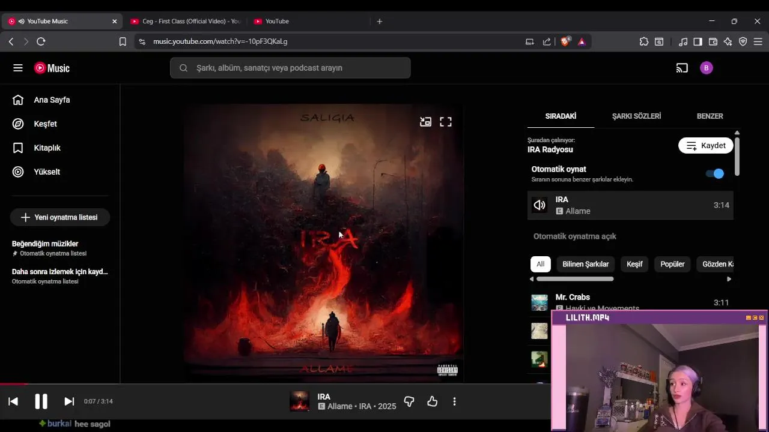Click the share page icon

click(x=547, y=41)
